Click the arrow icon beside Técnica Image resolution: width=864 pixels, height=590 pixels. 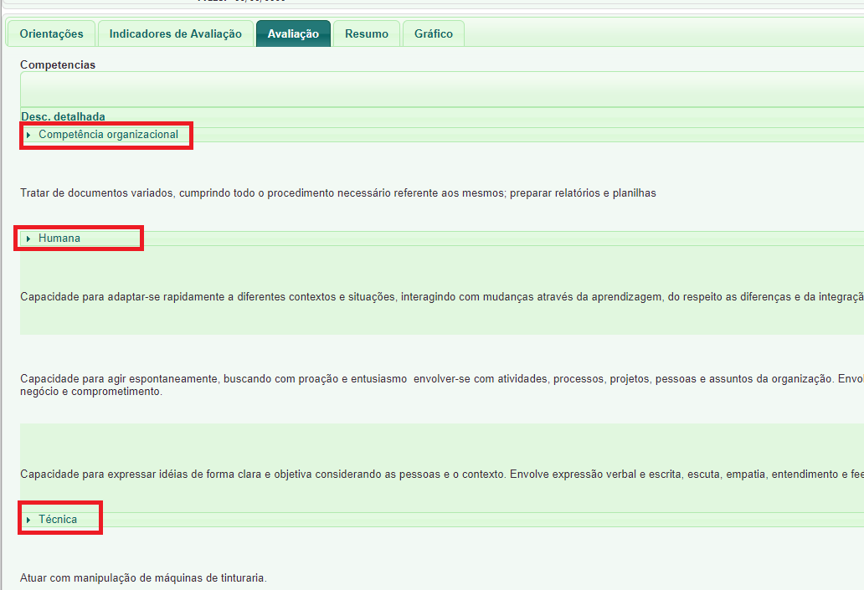(28, 520)
